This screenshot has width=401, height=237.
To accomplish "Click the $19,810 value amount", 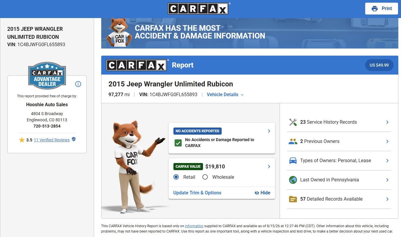I will click(x=215, y=167).
